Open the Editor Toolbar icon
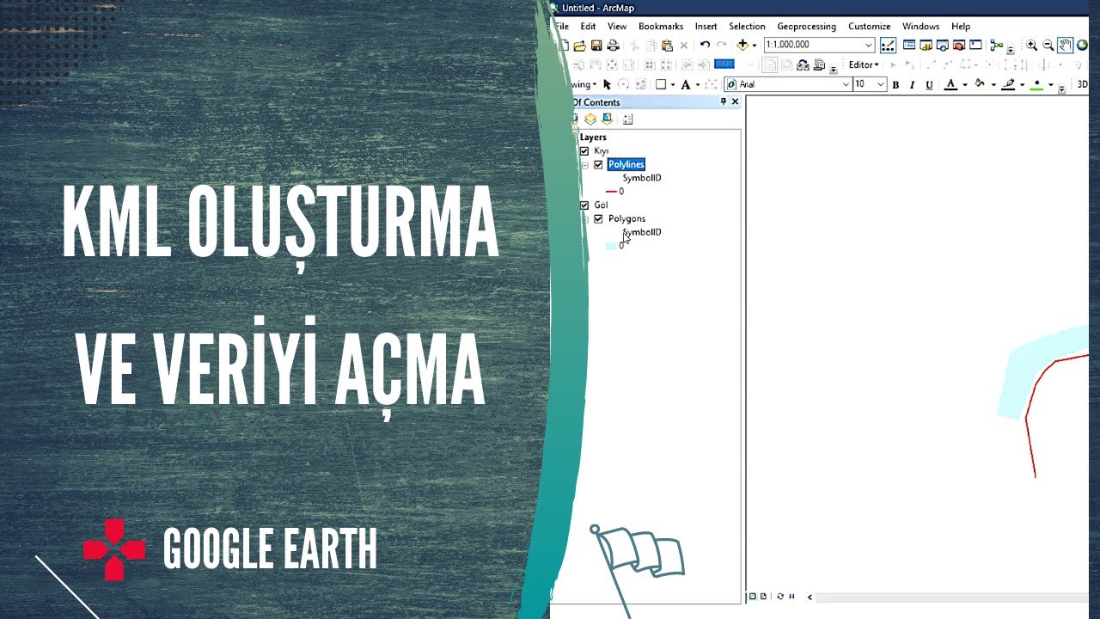This screenshot has width=1100, height=619. (889, 46)
